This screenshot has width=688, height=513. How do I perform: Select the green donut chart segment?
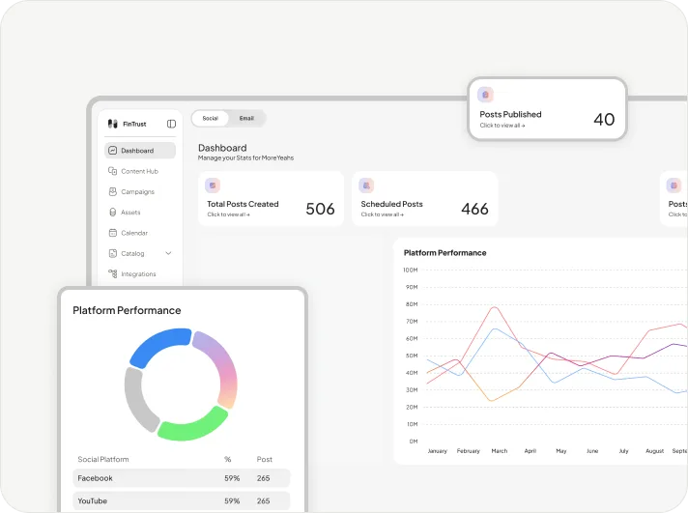click(193, 425)
